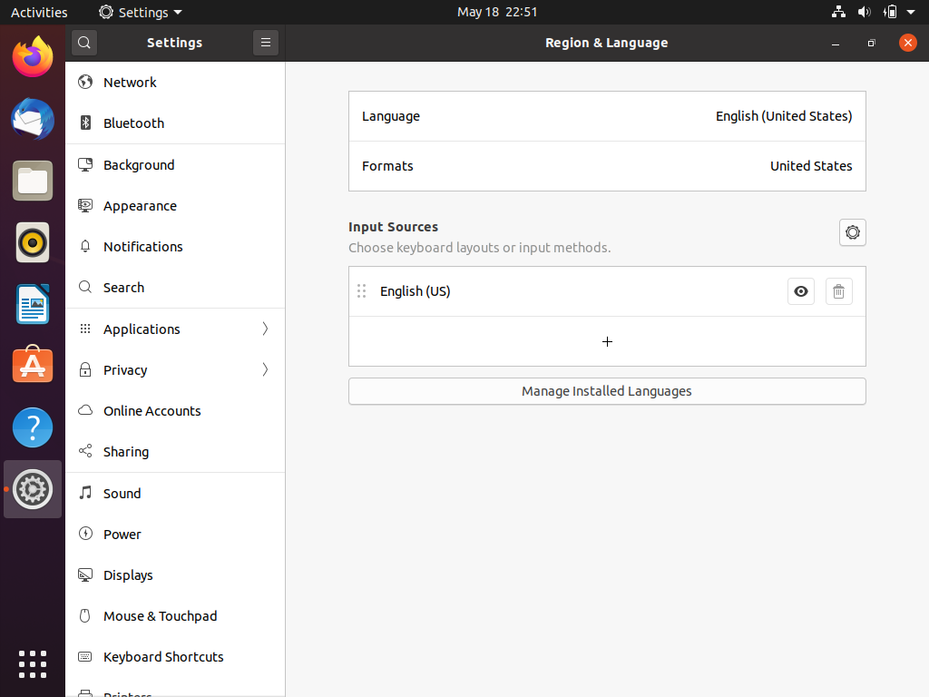This screenshot has height=697, width=929.
Task: Click the search icon in Settings header
Action: coord(83,43)
